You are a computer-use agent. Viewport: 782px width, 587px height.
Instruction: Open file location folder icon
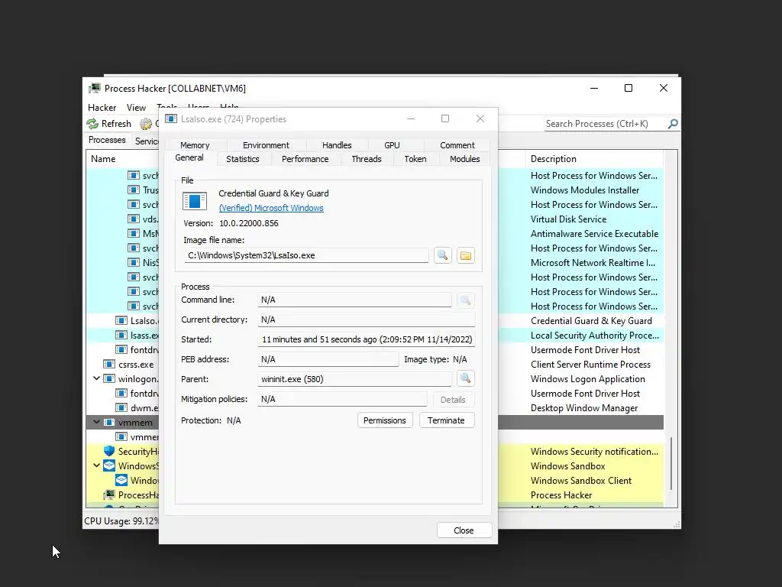466,255
